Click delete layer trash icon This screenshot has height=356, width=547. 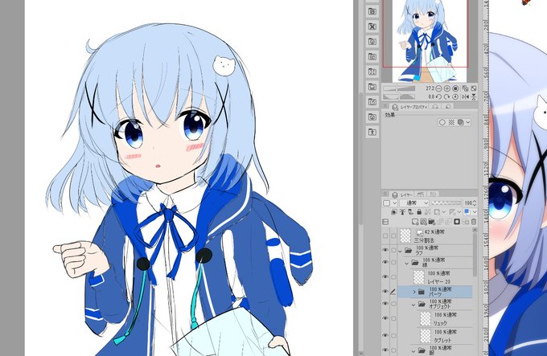click(x=473, y=222)
